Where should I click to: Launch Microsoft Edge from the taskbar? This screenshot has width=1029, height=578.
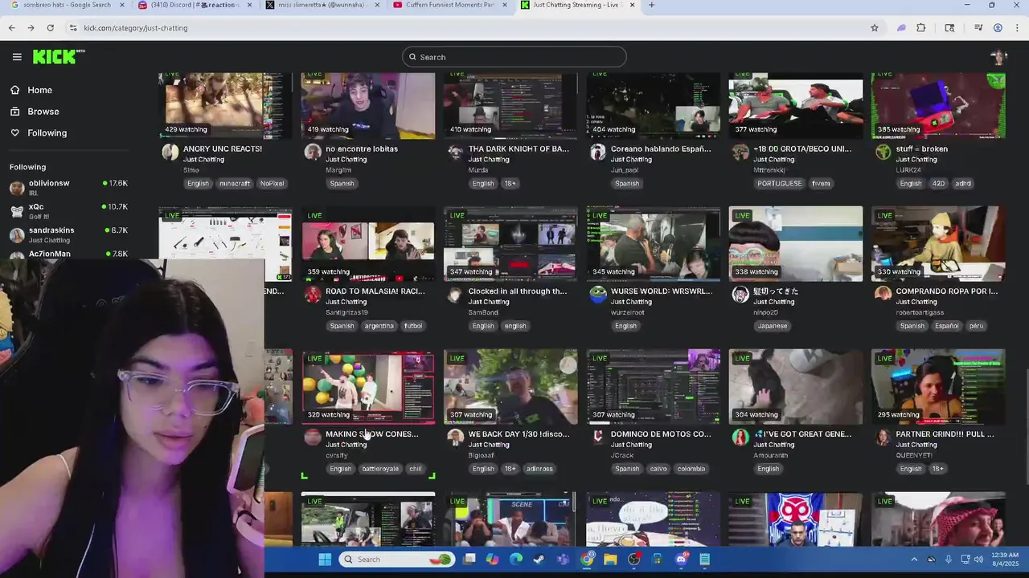pyautogui.click(x=516, y=560)
